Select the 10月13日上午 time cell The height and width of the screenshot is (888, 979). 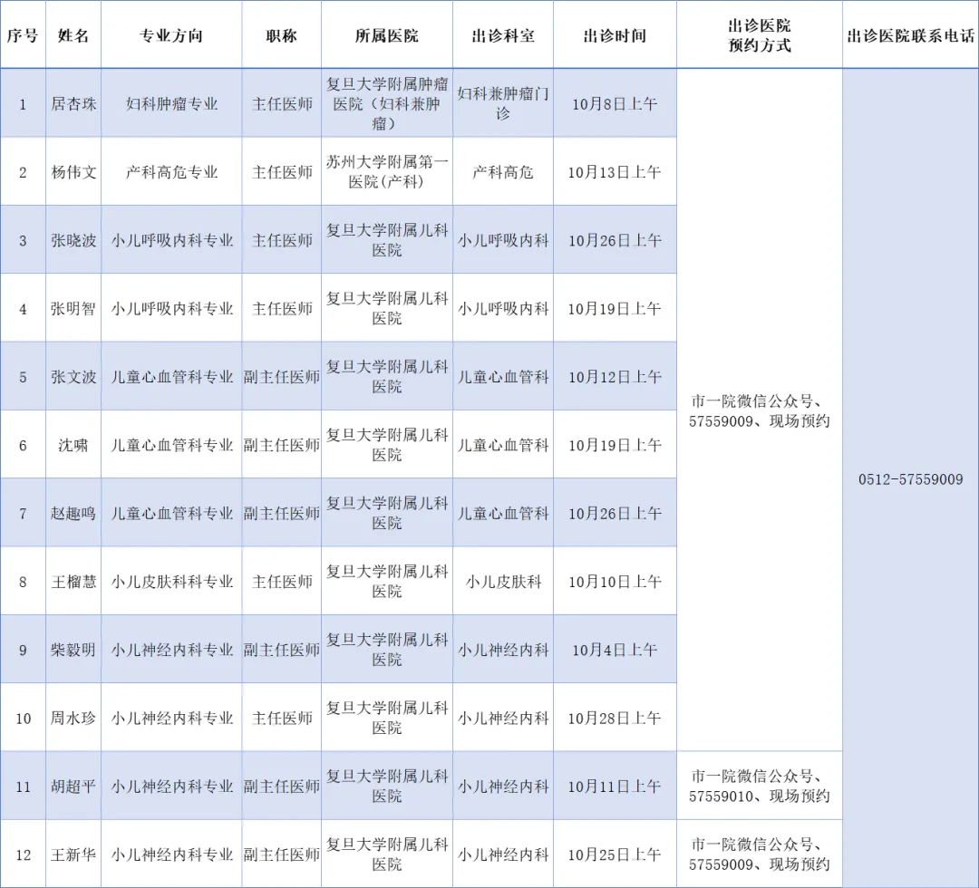[615, 172]
